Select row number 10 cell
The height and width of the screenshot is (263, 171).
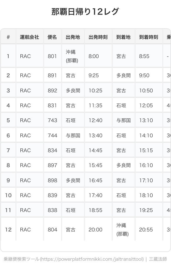pyautogui.click(x=8, y=195)
